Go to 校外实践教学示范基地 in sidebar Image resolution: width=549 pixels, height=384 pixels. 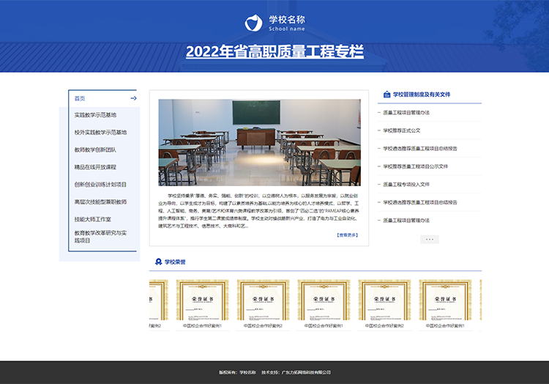[x=100, y=133]
